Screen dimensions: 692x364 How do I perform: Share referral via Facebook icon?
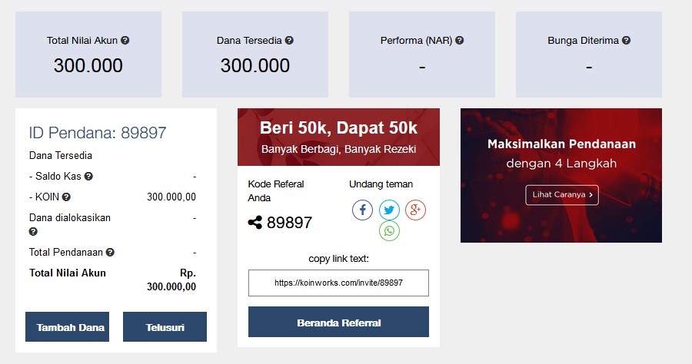(x=362, y=210)
